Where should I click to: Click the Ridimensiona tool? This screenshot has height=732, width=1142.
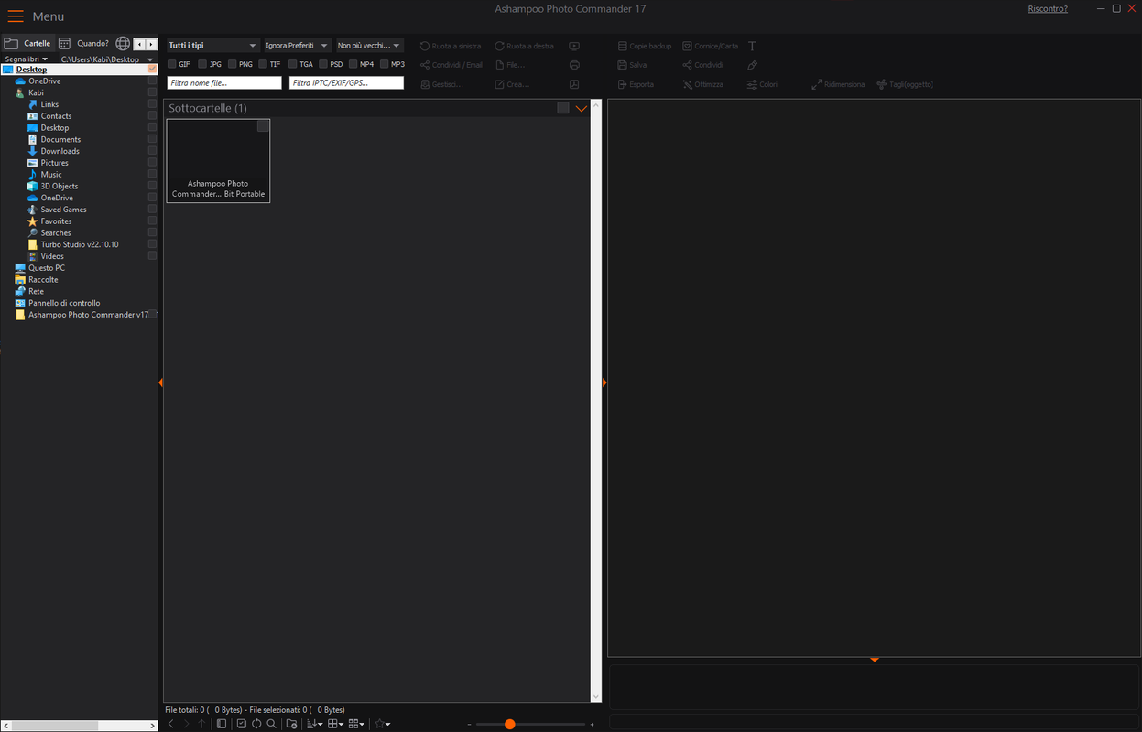click(838, 84)
